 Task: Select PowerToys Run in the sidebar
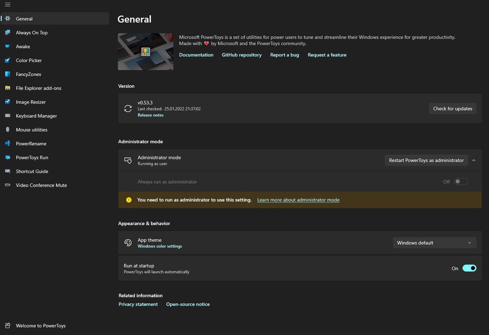(55, 157)
